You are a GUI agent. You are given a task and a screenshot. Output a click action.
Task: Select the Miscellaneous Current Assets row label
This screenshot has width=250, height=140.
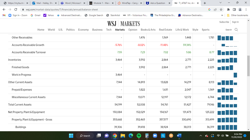click(x=28, y=97)
